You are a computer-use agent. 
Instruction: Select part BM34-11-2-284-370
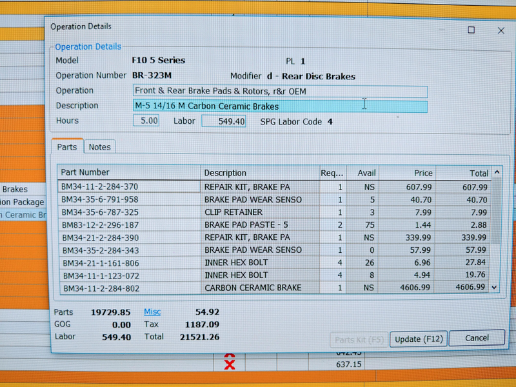[129, 186]
